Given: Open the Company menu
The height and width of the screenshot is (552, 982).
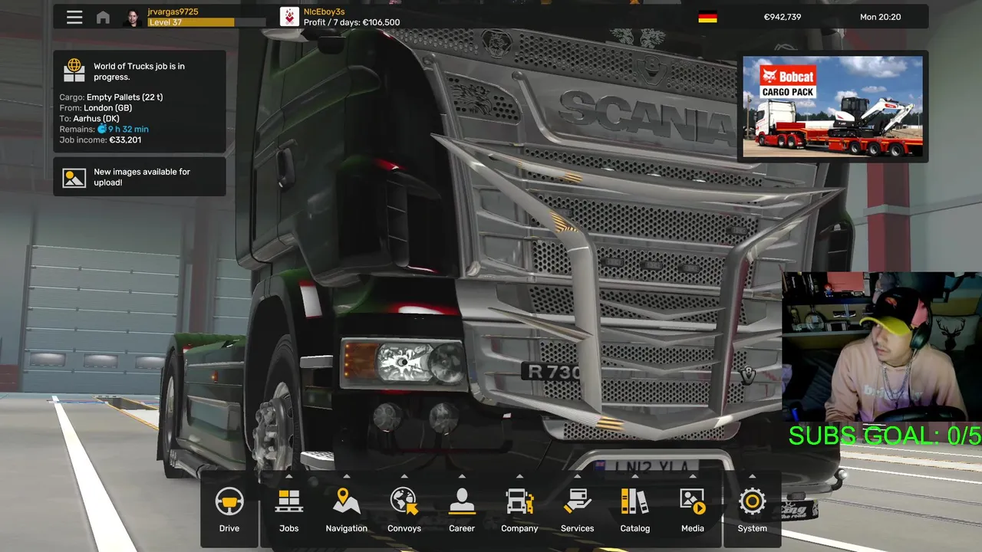Looking at the screenshot, I should click(519, 510).
